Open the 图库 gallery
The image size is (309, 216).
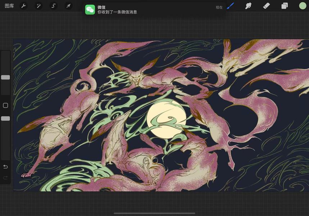coord(9,6)
